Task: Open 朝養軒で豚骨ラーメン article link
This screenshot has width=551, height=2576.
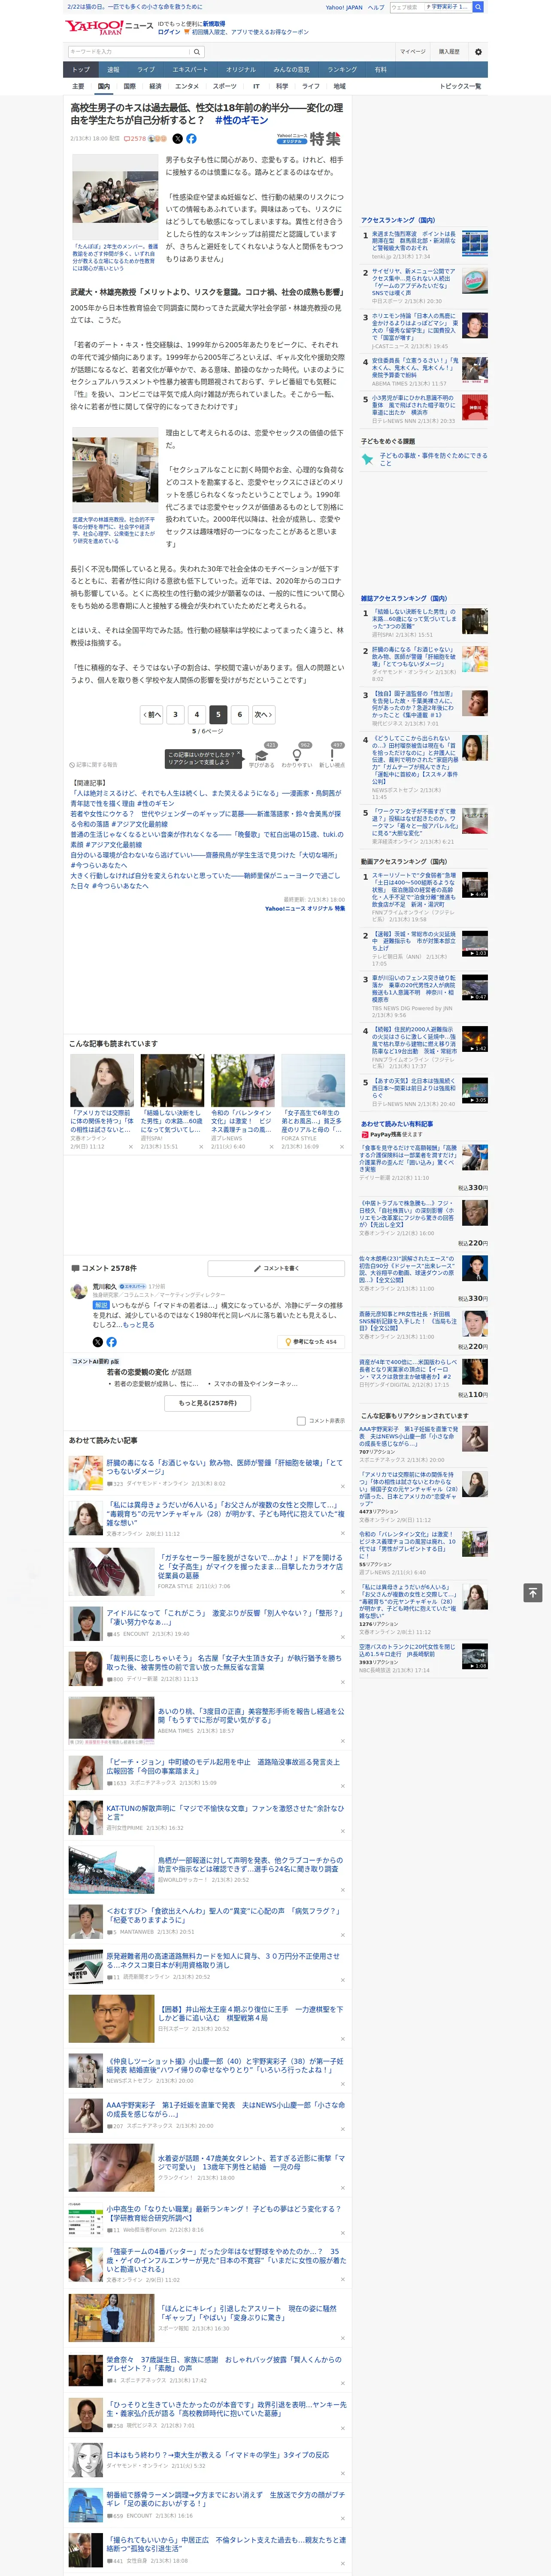Action: tap(224, 2499)
